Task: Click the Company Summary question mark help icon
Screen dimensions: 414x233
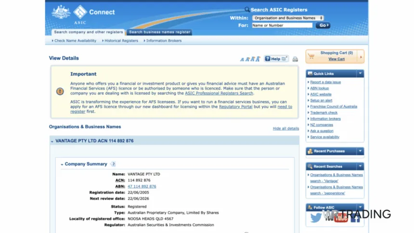Action: pos(113,164)
